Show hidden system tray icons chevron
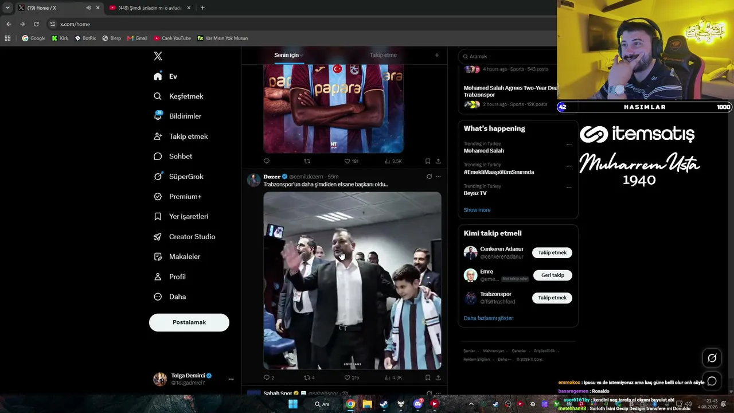The width and height of the screenshot is (734, 413). click(471, 404)
